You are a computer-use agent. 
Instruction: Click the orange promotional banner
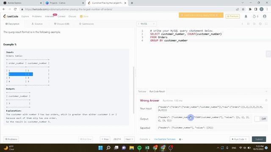tap(201, 15)
